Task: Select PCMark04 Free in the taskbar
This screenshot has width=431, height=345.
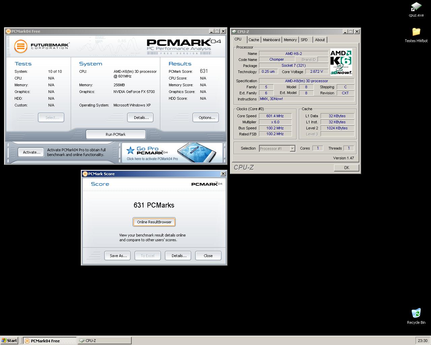Action: click(x=50, y=341)
